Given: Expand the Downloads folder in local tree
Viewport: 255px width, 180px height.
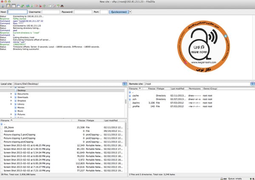Looking at the screenshot, I should click(x=11, y=97).
